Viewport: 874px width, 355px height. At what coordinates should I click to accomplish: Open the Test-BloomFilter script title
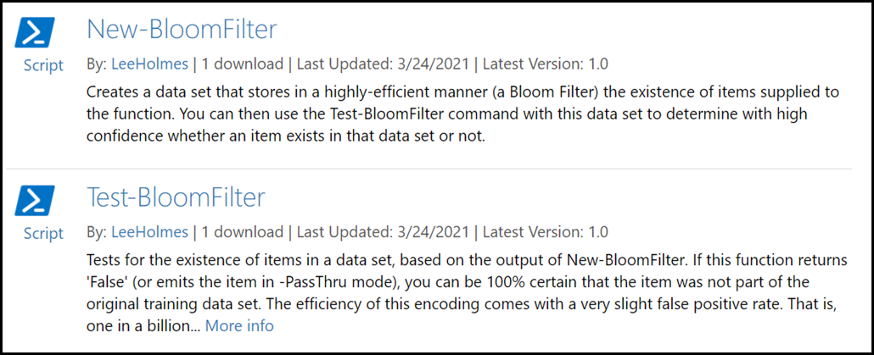(x=176, y=197)
